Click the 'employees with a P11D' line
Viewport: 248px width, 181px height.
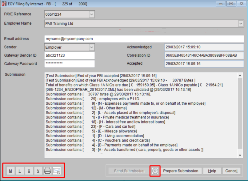[x=93, y=99]
